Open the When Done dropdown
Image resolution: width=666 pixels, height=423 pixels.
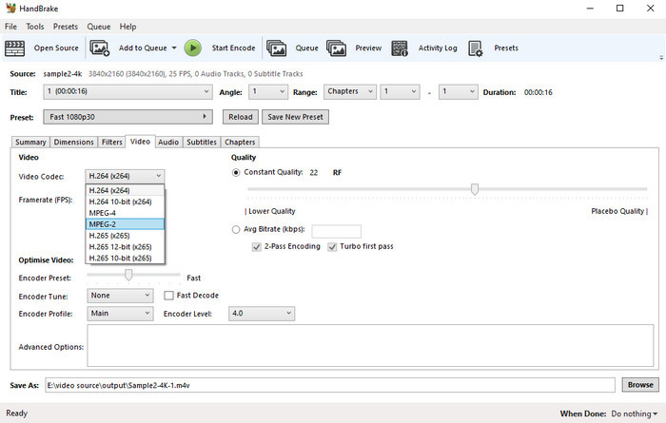coord(635,413)
